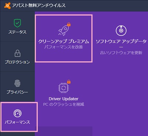This screenshot has width=148, height=136.
Task: Open ソフトウェア アップデーター tile label
Action: 121,44
